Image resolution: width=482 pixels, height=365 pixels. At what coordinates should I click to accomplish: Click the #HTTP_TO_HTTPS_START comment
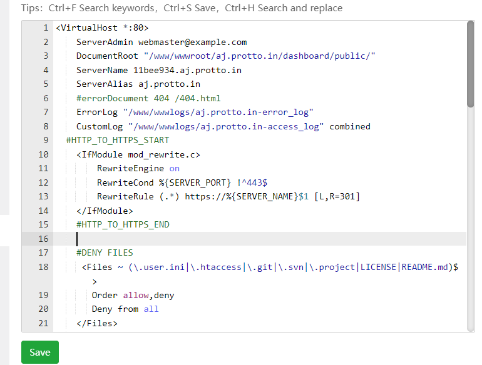pos(118,140)
